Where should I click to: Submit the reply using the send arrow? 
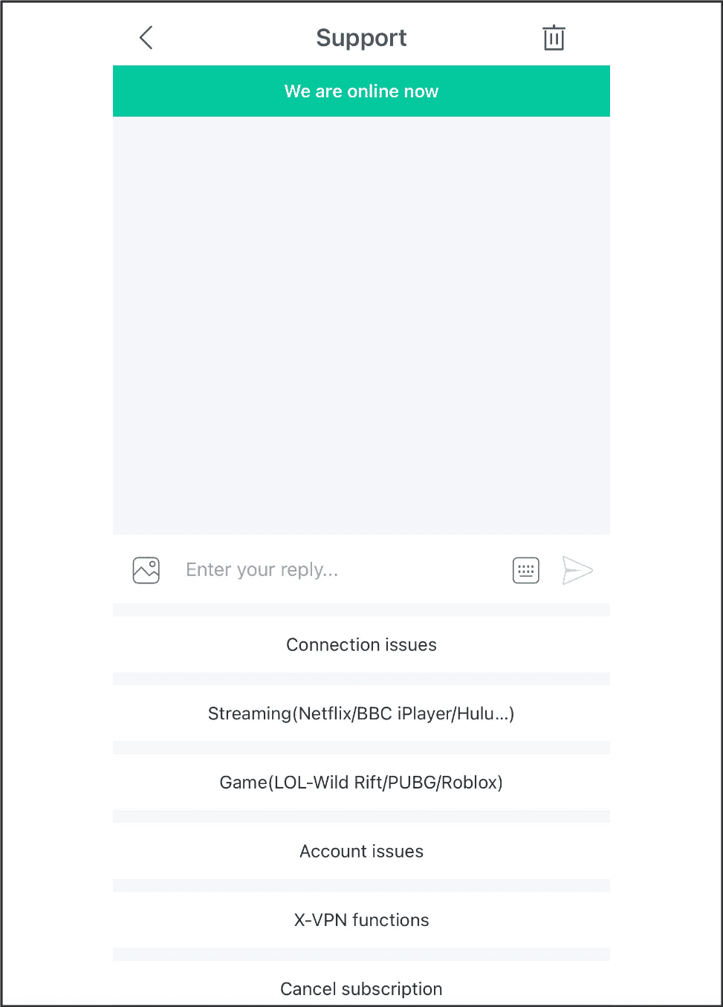click(x=577, y=571)
